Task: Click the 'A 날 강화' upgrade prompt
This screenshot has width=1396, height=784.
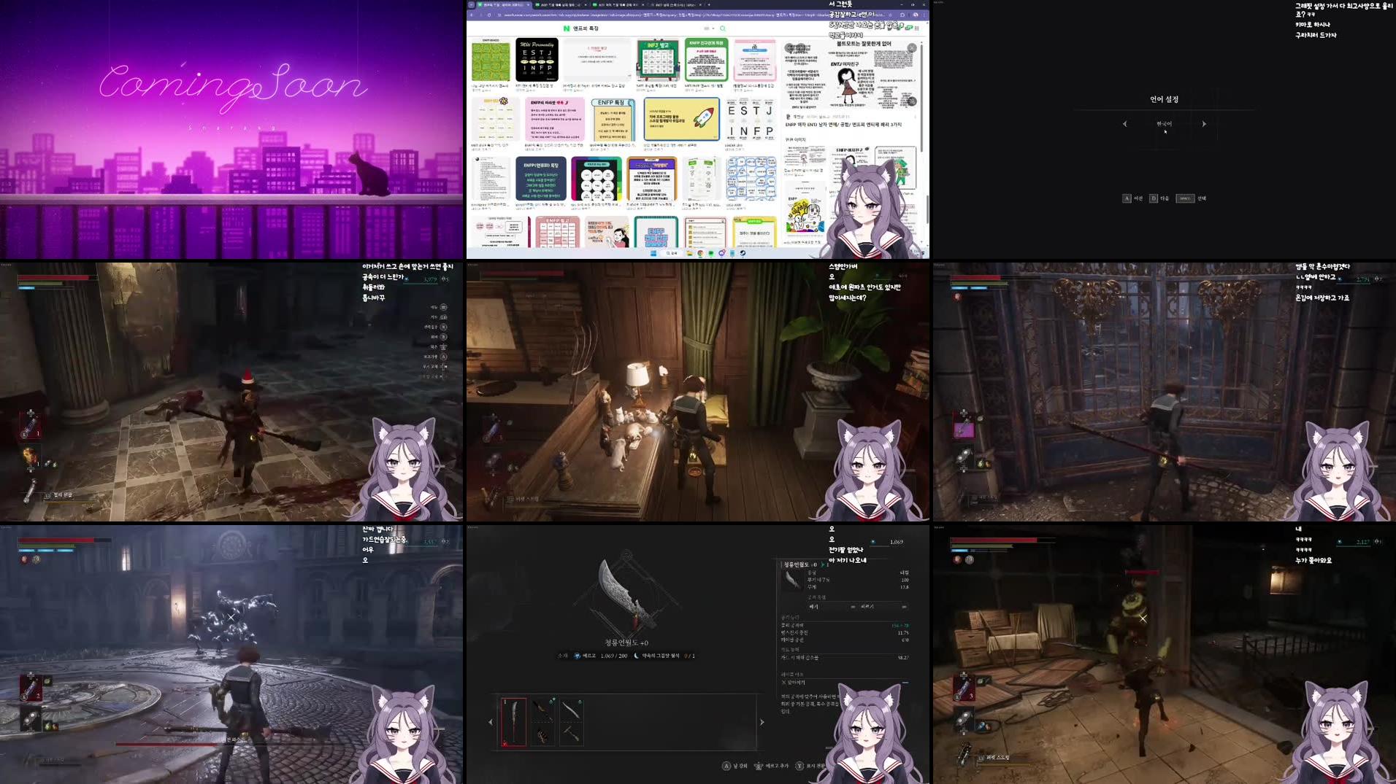Action: pos(735,766)
